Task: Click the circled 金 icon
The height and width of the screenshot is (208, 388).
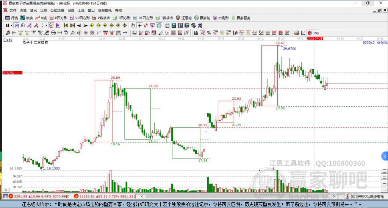Action: pyautogui.click(x=222, y=33)
